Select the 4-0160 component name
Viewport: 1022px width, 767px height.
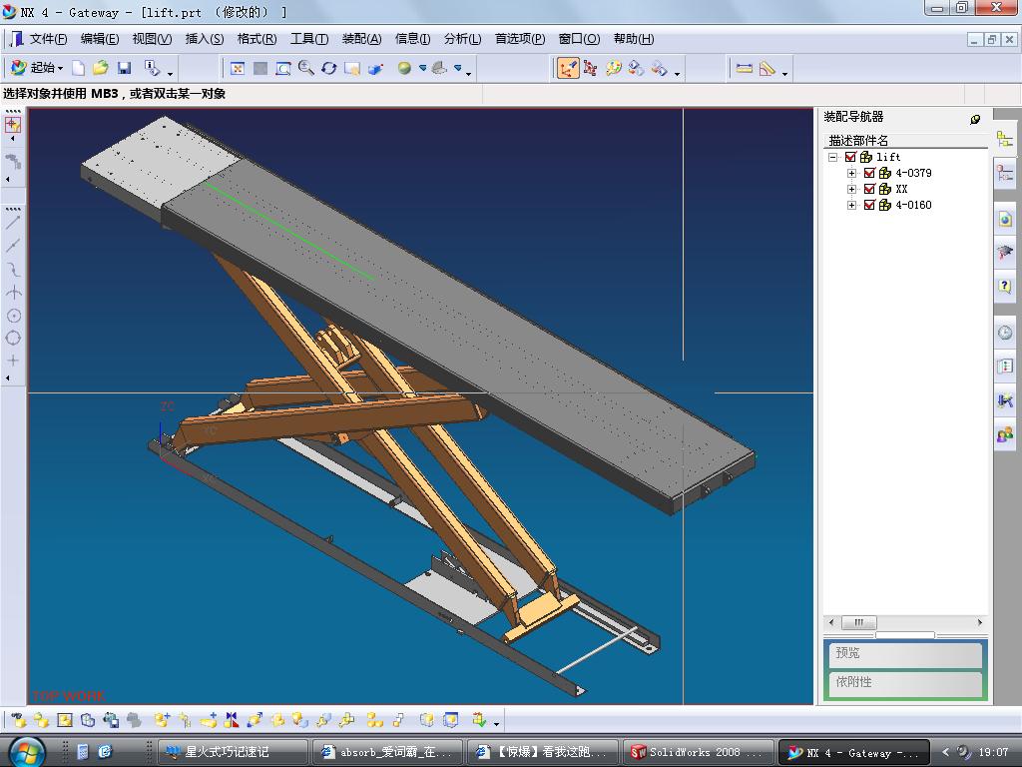pos(913,205)
